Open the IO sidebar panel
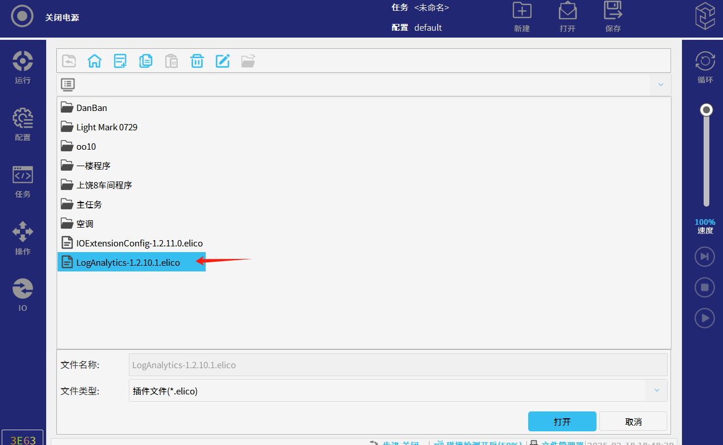 tap(23, 295)
